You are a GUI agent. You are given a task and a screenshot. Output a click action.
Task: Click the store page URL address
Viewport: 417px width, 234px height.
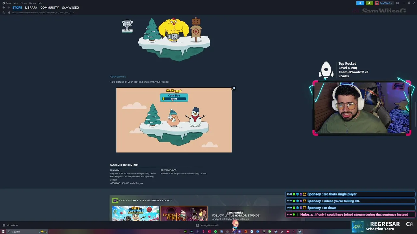(x=43, y=12)
